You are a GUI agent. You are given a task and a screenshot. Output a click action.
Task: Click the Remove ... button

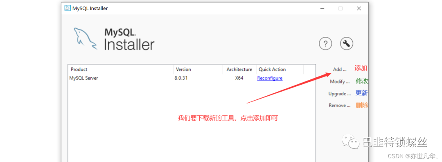(x=340, y=106)
